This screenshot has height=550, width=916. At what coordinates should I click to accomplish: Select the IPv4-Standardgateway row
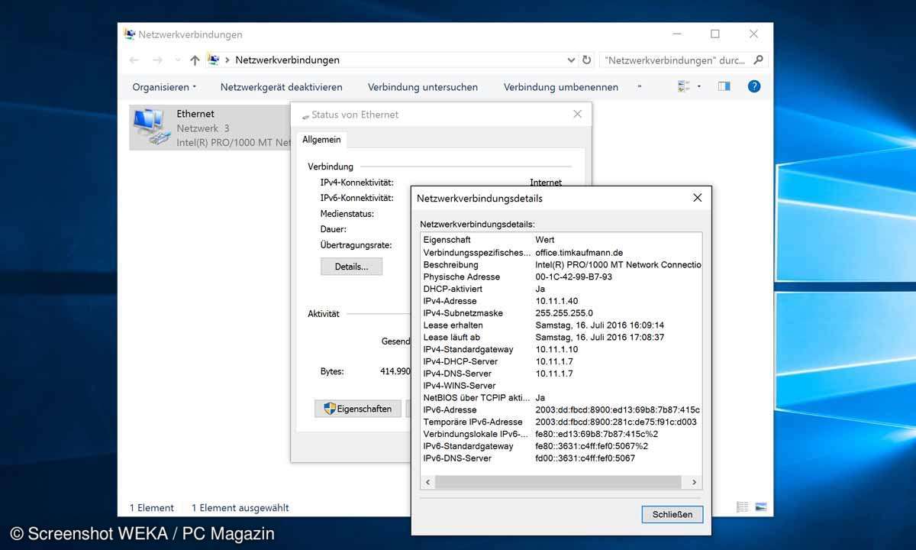click(x=561, y=349)
